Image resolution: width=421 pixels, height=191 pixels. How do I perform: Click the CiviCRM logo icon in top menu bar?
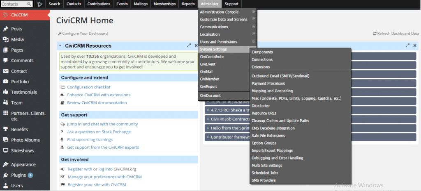[x=40, y=4]
